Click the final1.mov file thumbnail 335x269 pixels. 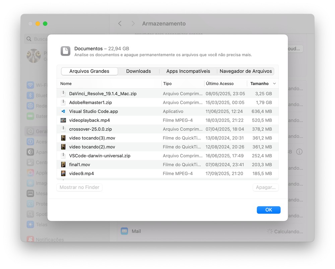pos(63,165)
